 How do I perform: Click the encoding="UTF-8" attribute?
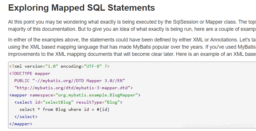click(x=81, y=67)
